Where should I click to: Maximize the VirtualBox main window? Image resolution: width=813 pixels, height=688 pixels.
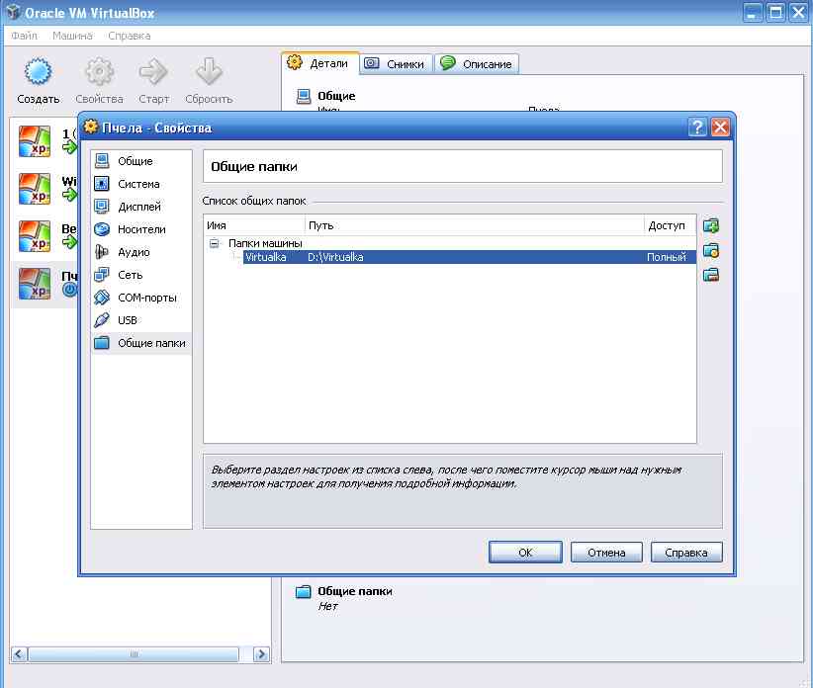(776, 13)
